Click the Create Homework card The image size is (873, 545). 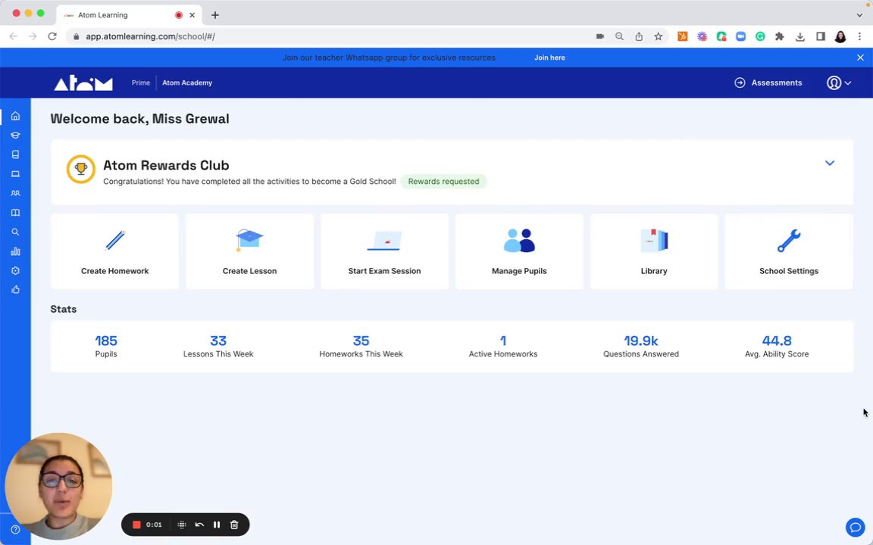point(114,251)
